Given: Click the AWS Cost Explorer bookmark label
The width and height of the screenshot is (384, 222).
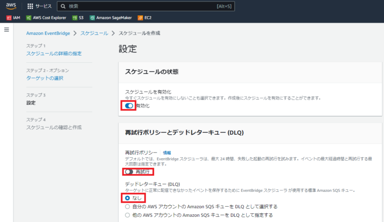Looking at the screenshot, I should [50, 18].
